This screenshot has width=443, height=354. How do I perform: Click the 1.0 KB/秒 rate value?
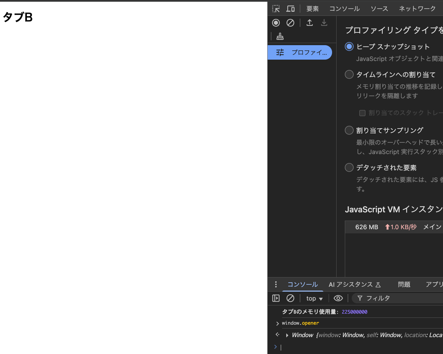pyautogui.click(x=401, y=227)
